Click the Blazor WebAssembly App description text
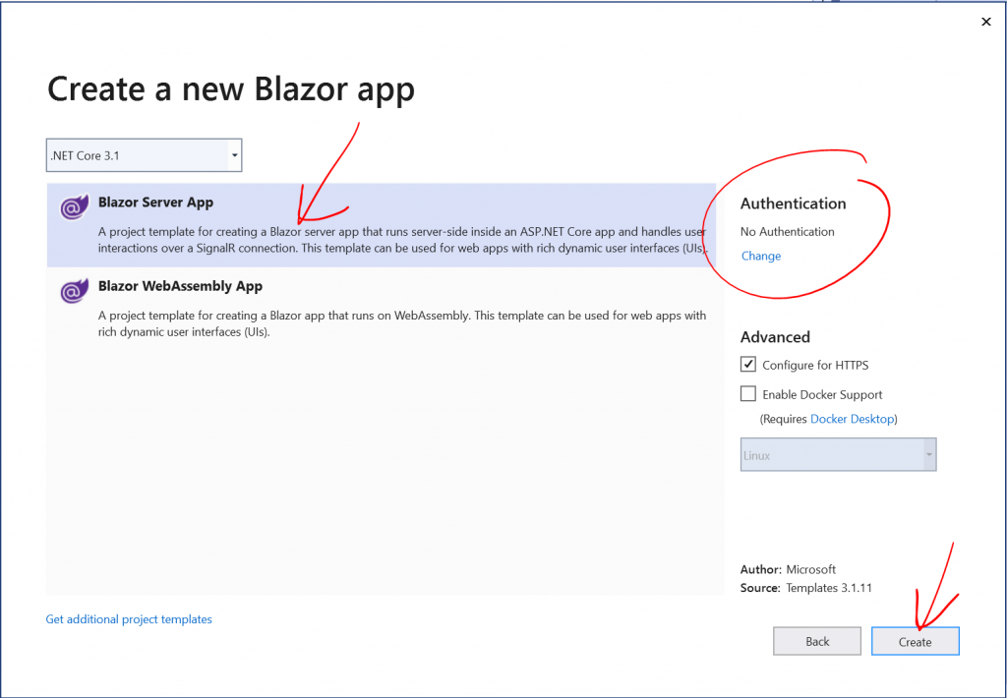 click(x=402, y=323)
